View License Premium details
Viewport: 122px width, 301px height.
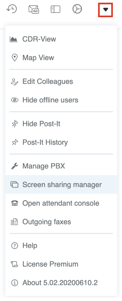click(61, 264)
